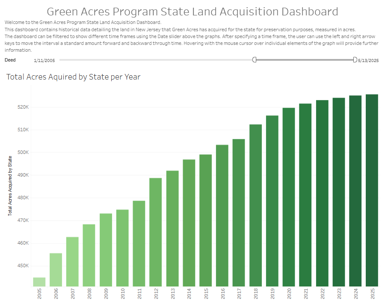Click the 500K y-axis tick label

point(23,152)
